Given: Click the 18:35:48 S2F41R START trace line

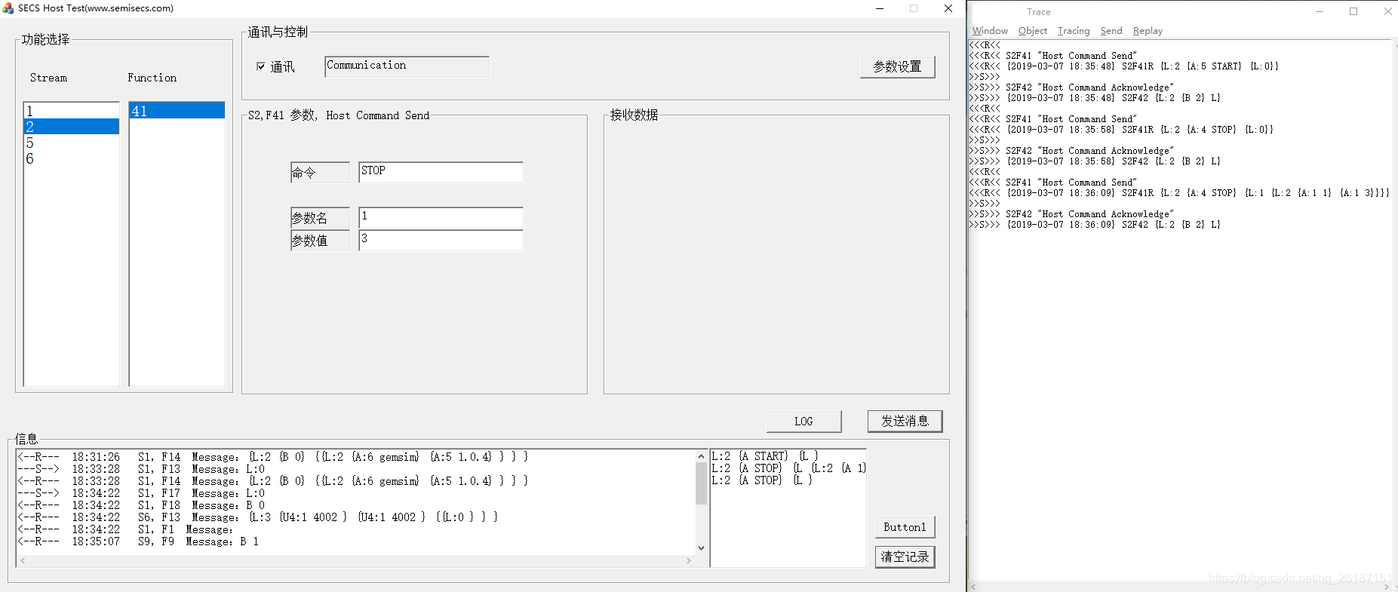Looking at the screenshot, I should tap(1124, 66).
